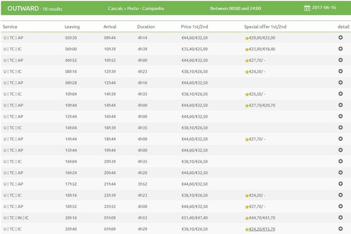Image resolution: width=351 pixels, height=234 pixels.
Task: Click the detail icon for 14h44 departure
Action: [x=340, y=139]
